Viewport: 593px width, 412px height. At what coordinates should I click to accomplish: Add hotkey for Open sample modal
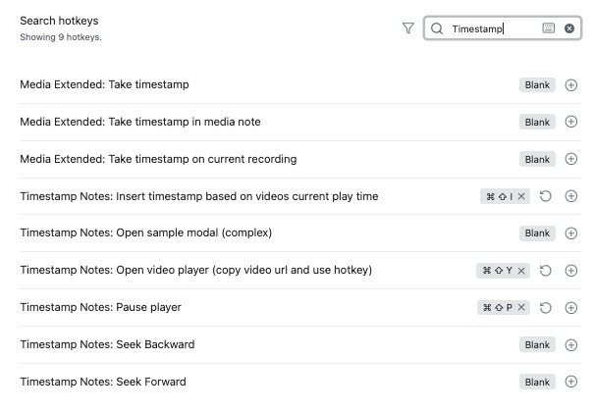click(571, 233)
